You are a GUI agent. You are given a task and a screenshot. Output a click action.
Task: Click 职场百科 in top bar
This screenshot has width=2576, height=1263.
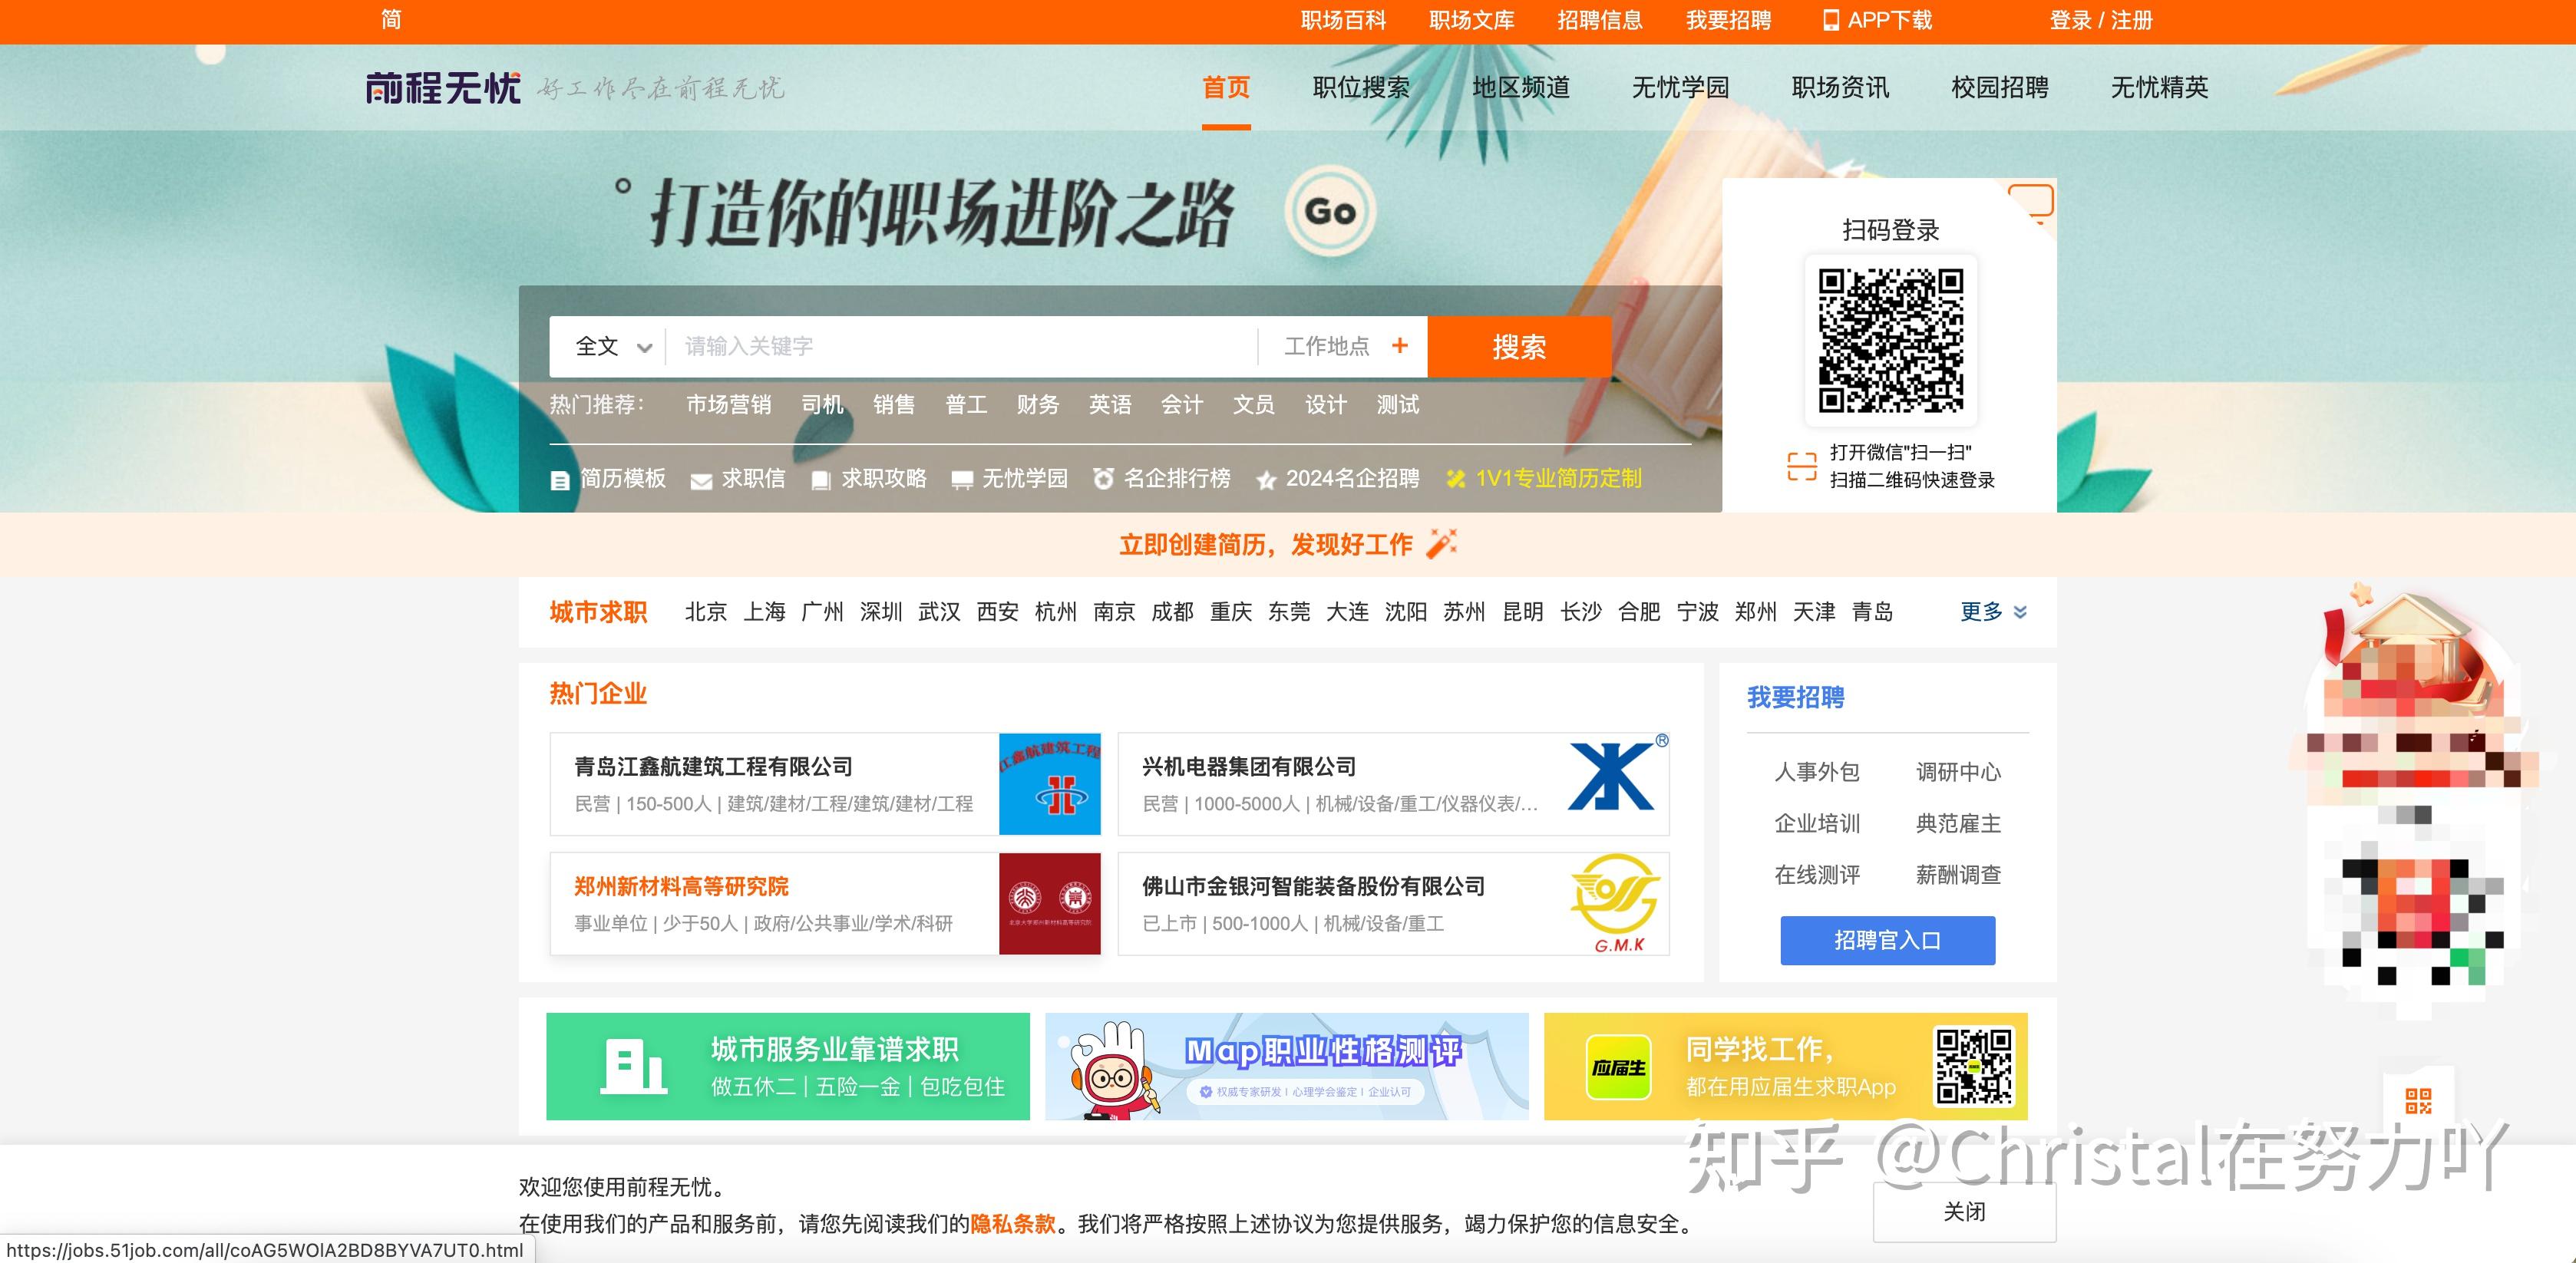coord(1343,20)
